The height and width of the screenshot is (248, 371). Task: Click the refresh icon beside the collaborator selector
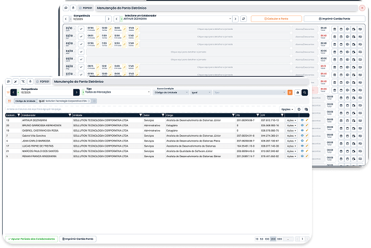tap(244, 19)
